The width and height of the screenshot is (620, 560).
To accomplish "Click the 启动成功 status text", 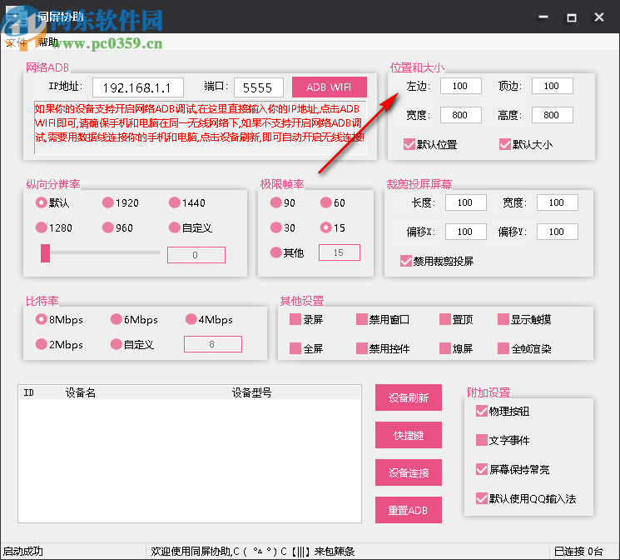I will tap(23, 552).
